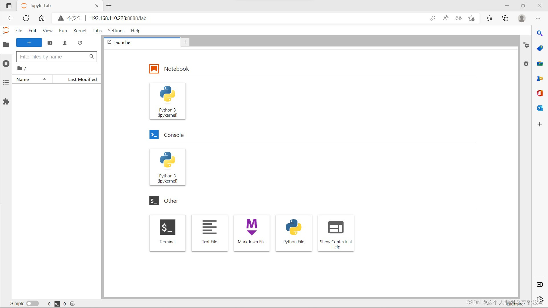The width and height of the screenshot is (548, 308).
Task: Create a new Text File
Action: [210, 233]
